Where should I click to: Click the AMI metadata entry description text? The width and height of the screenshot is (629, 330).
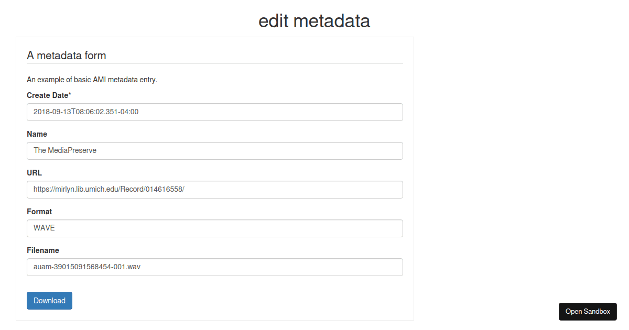93,79
